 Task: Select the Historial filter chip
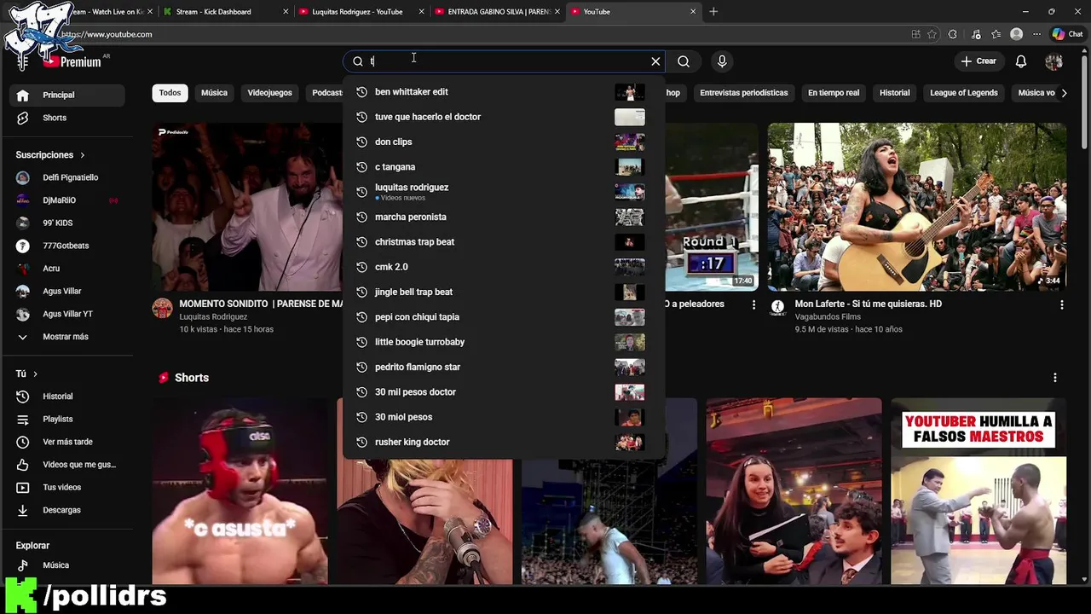(895, 93)
